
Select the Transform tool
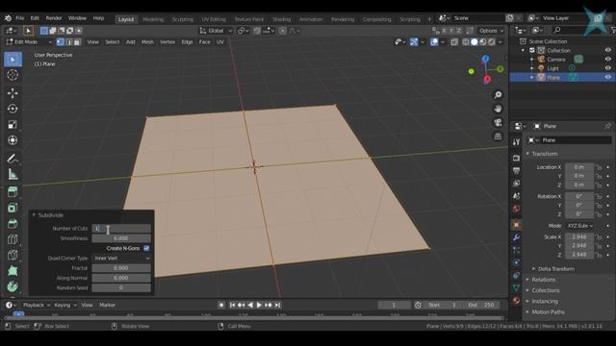(13, 140)
